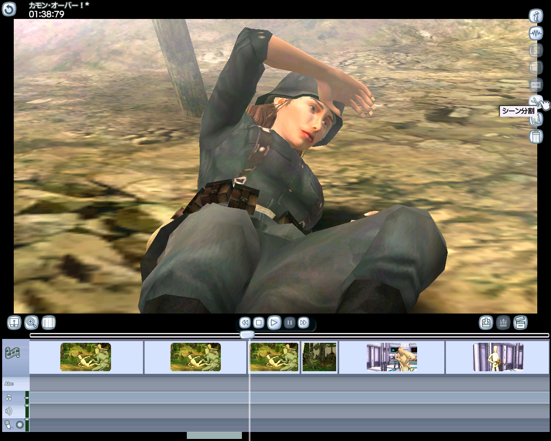Click the trash can delete icon
This screenshot has height=441, width=551.
coord(536,137)
